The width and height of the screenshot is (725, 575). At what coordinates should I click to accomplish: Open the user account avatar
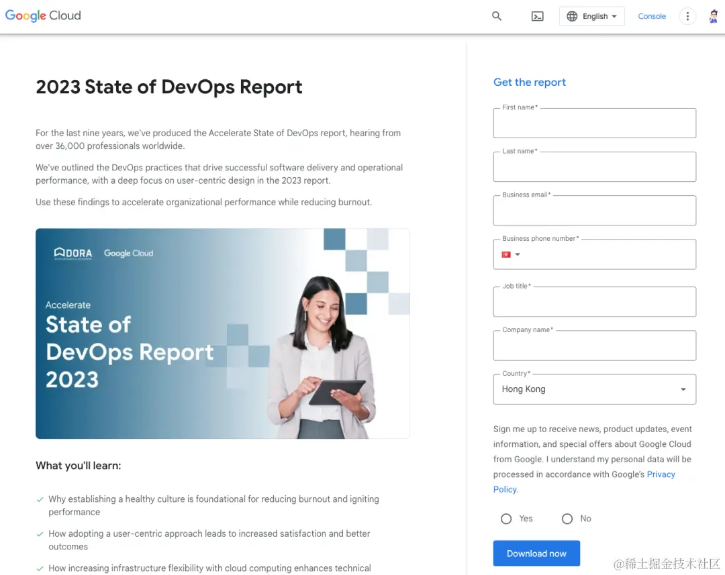714,16
